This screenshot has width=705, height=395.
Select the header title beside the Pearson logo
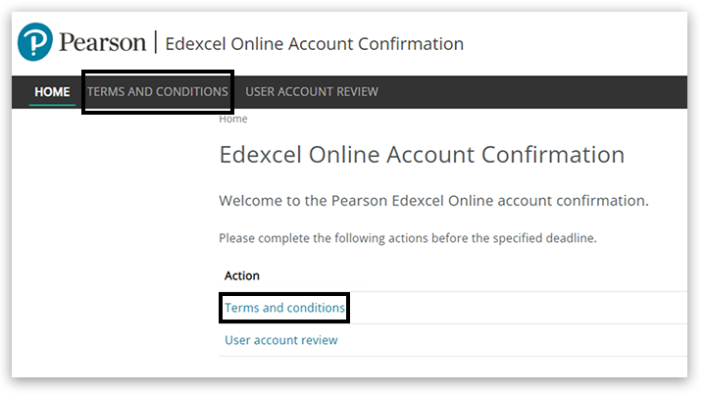314,44
